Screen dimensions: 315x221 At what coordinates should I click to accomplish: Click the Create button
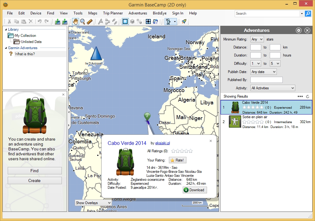[x=34, y=180]
